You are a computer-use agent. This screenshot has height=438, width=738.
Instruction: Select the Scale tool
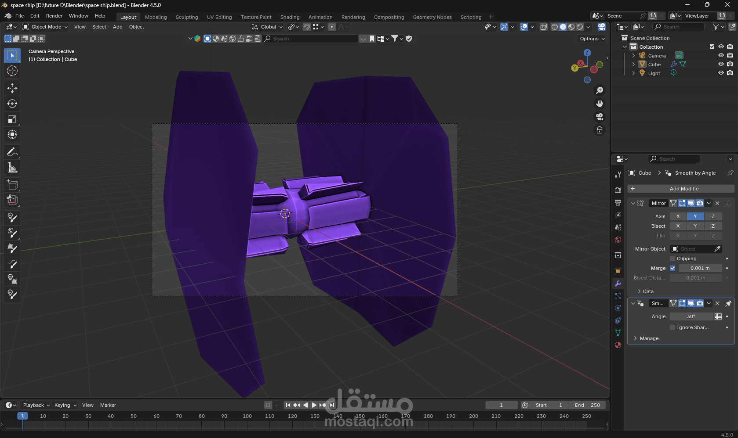pos(12,119)
